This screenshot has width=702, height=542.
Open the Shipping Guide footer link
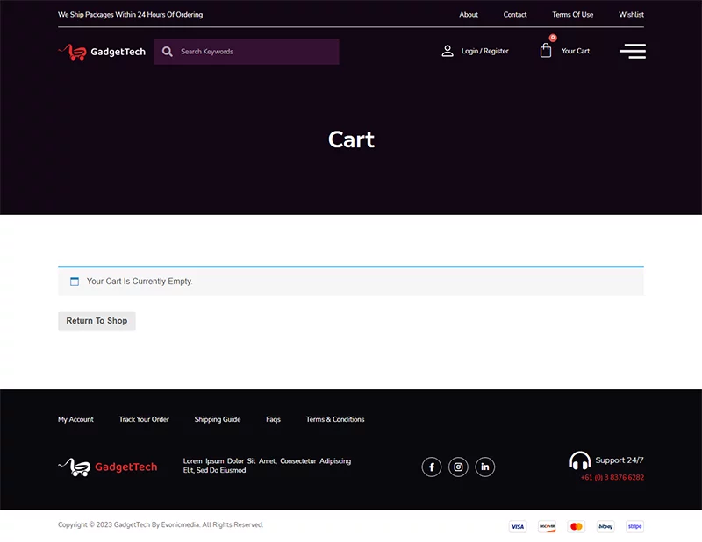point(218,419)
